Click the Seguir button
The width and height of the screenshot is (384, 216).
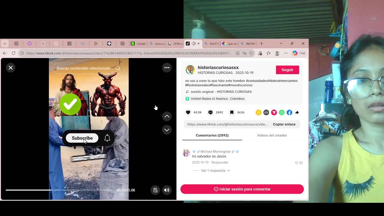pyautogui.click(x=287, y=70)
